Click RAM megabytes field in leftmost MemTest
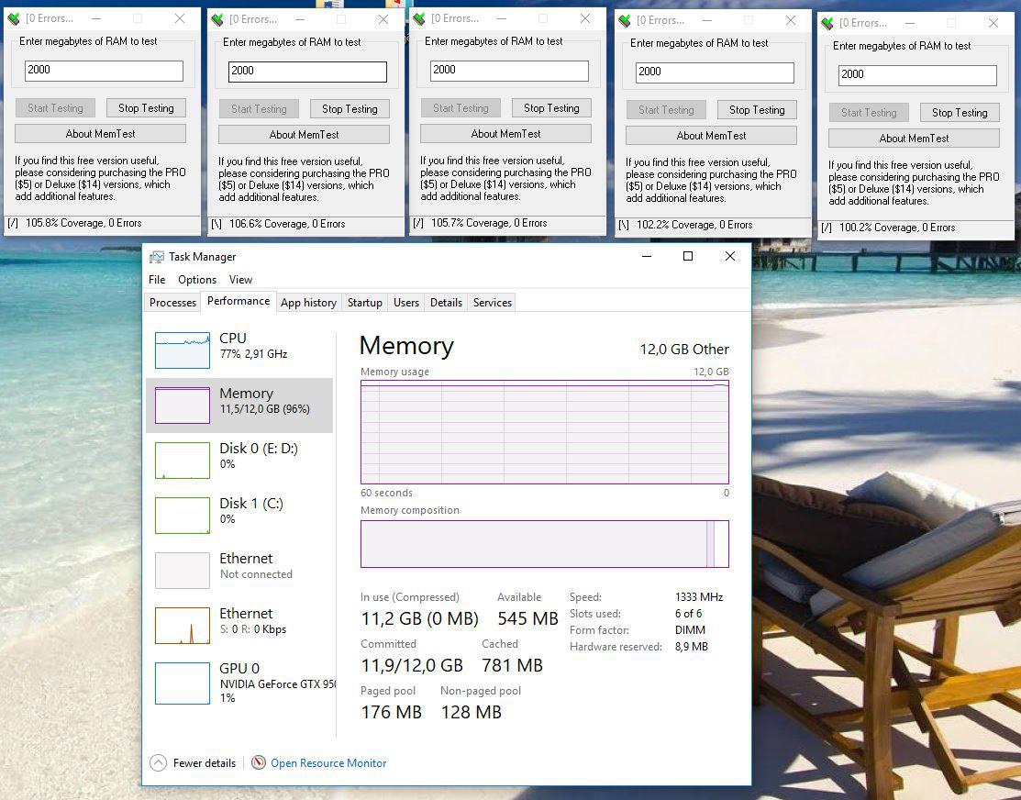Image resolution: width=1021 pixels, height=800 pixels. click(104, 71)
